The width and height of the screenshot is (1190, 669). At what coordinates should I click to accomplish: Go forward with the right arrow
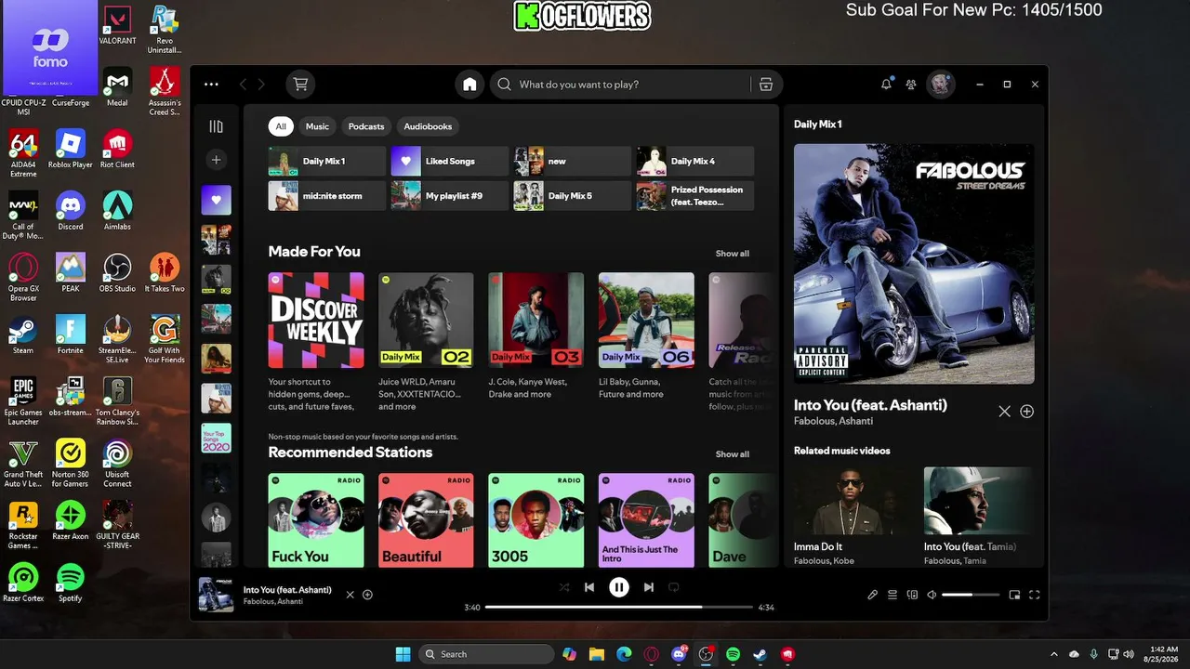(x=261, y=85)
